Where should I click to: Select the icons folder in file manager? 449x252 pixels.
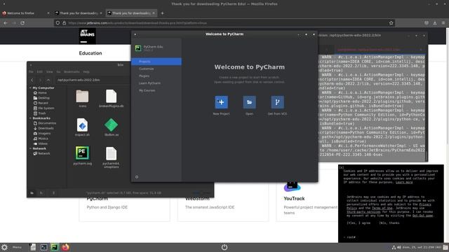pyautogui.click(x=82, y=97)
